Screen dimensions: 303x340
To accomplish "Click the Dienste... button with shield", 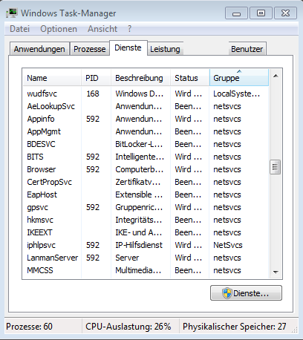I will (246, 293).
